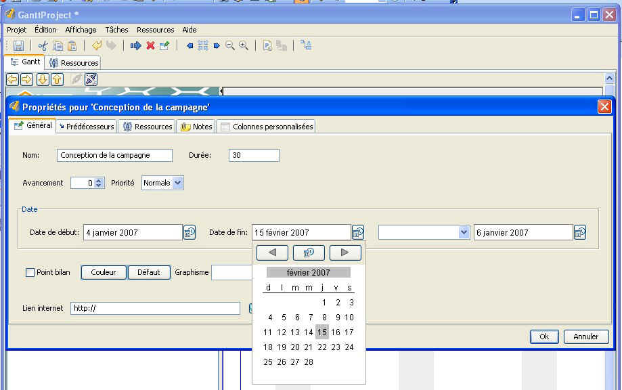Click the center-on-selected-tasks grid icon

coord(202,45)
